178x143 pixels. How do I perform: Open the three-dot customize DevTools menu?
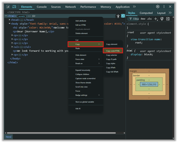point(164,7)
